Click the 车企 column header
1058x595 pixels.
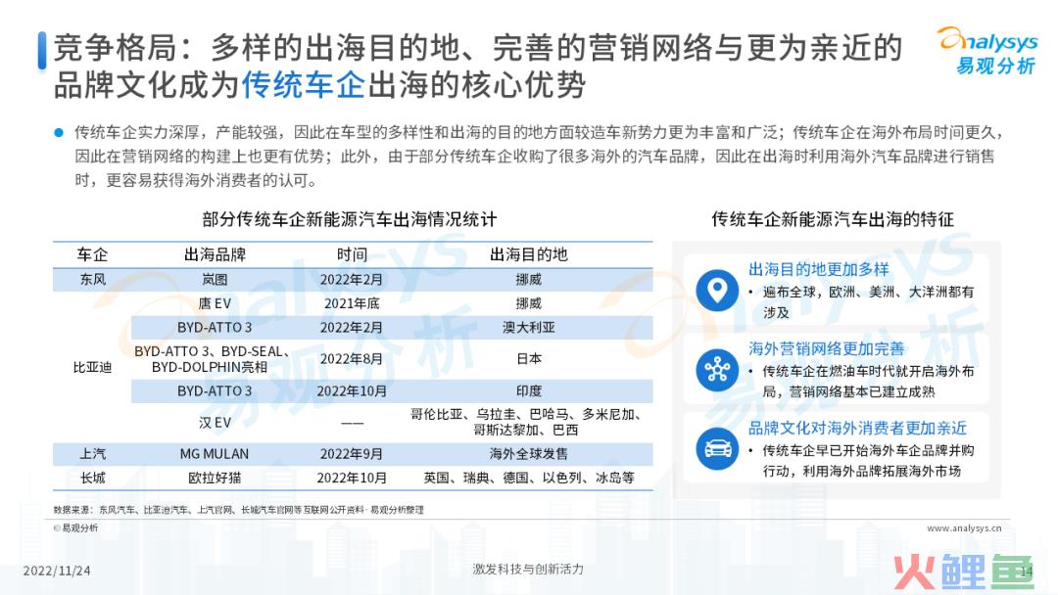(92, 254)
